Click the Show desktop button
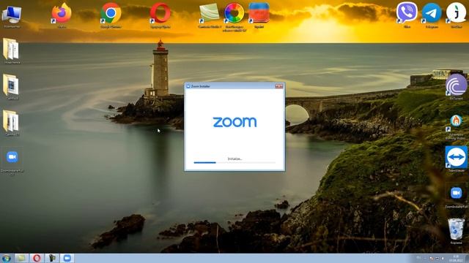The width and height of the screenshot is (469, 263). tap(467, 258)
